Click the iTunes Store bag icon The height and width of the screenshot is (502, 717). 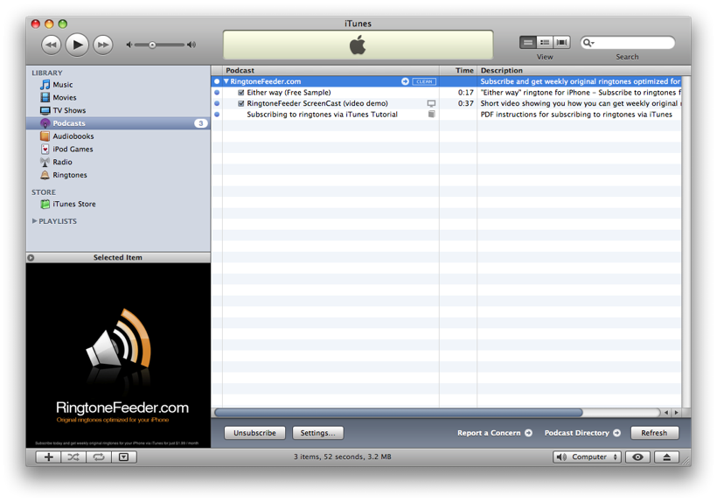click(x=45, y=204)
